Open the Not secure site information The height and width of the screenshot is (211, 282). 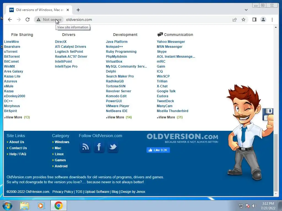pyautogui.click(x=49, y=20)
